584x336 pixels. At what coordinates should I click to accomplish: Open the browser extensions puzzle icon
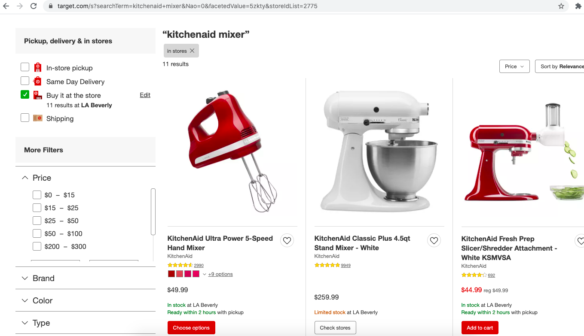click(x=578, y=6)
